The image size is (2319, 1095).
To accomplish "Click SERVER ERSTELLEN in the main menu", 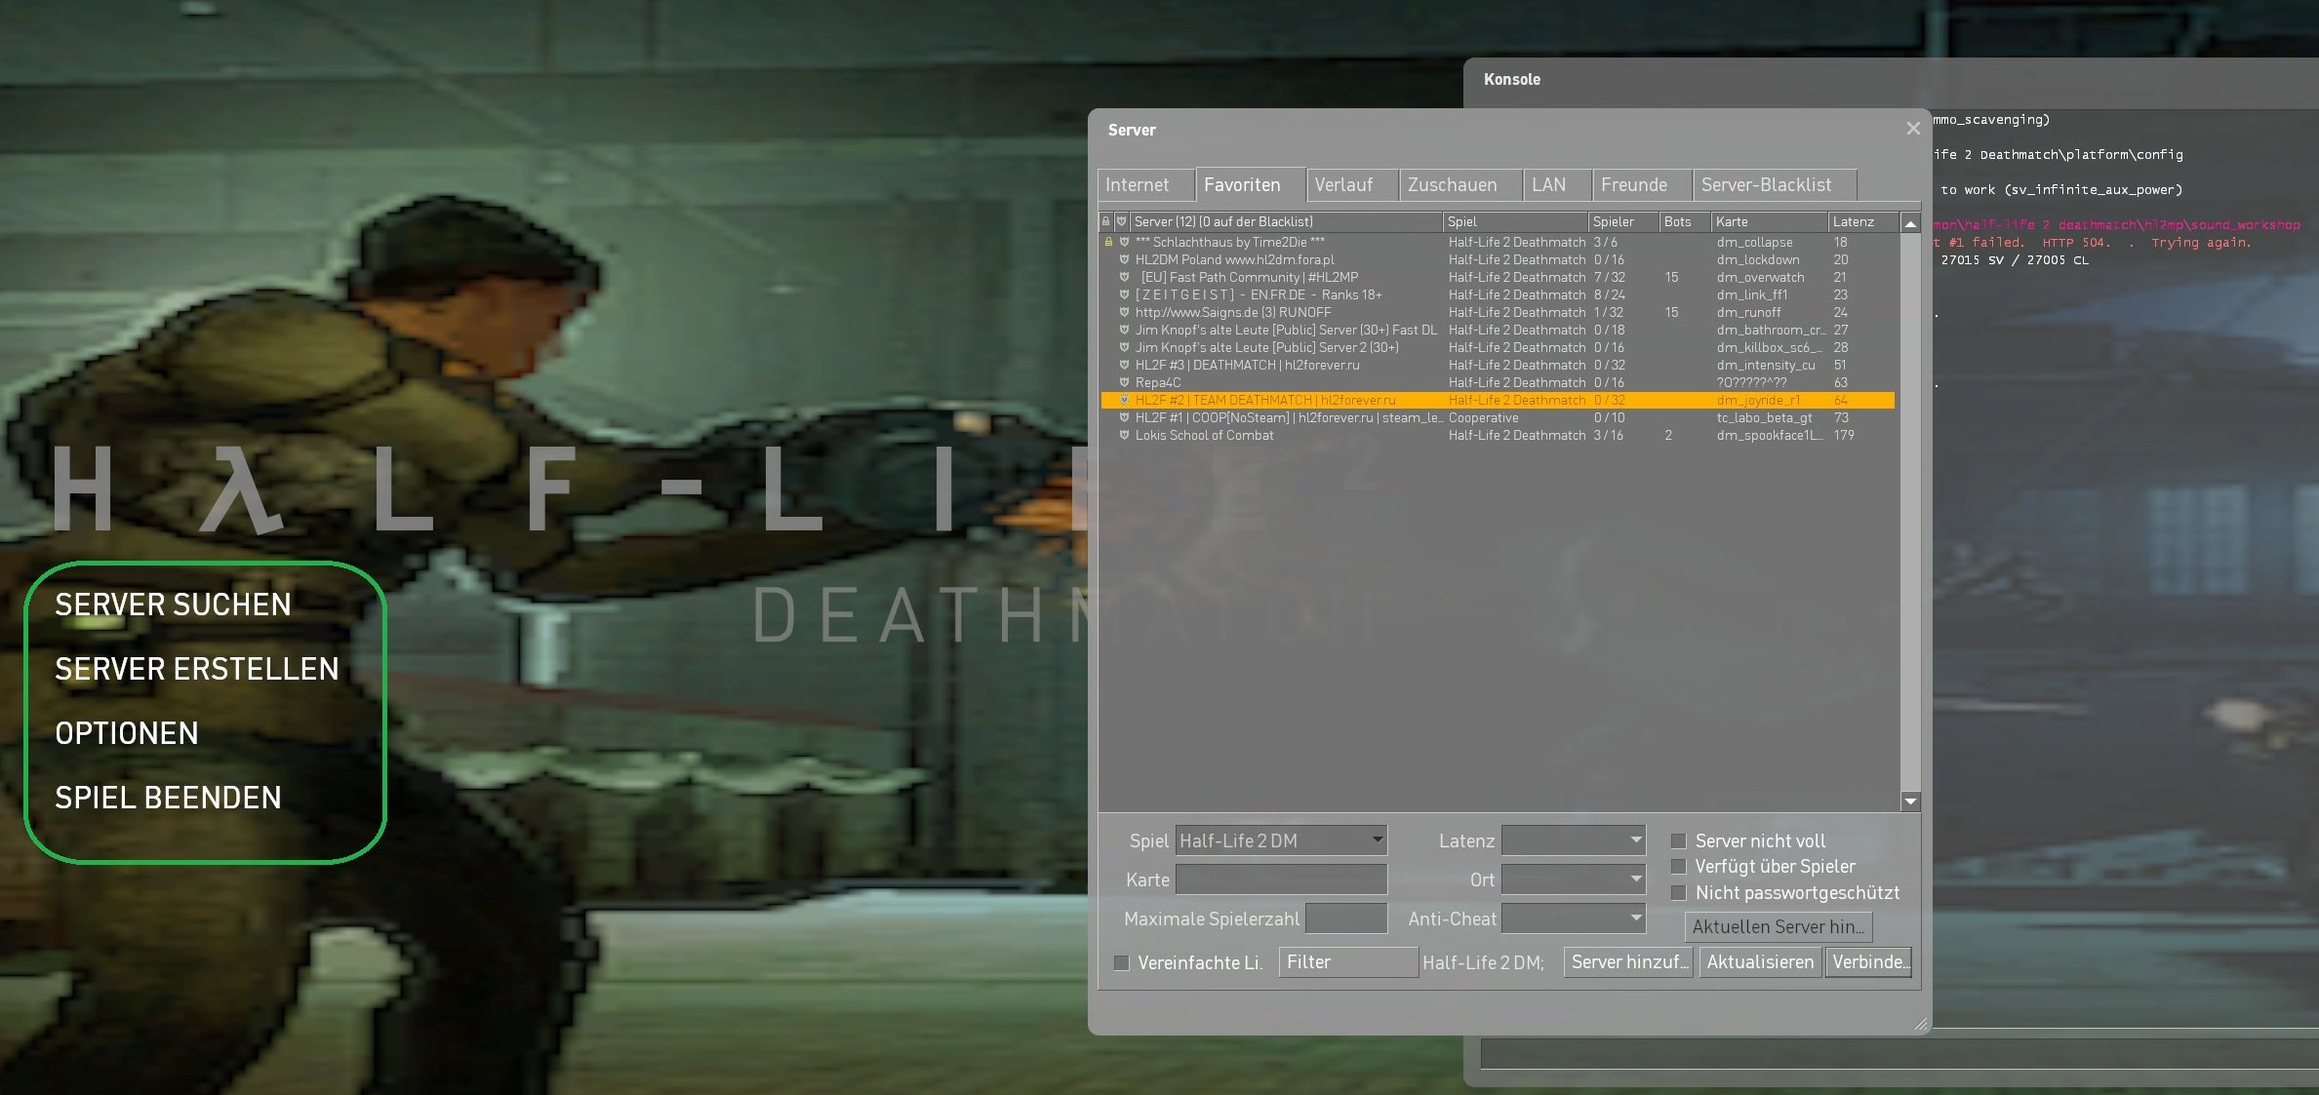I will tap(197, 669).
